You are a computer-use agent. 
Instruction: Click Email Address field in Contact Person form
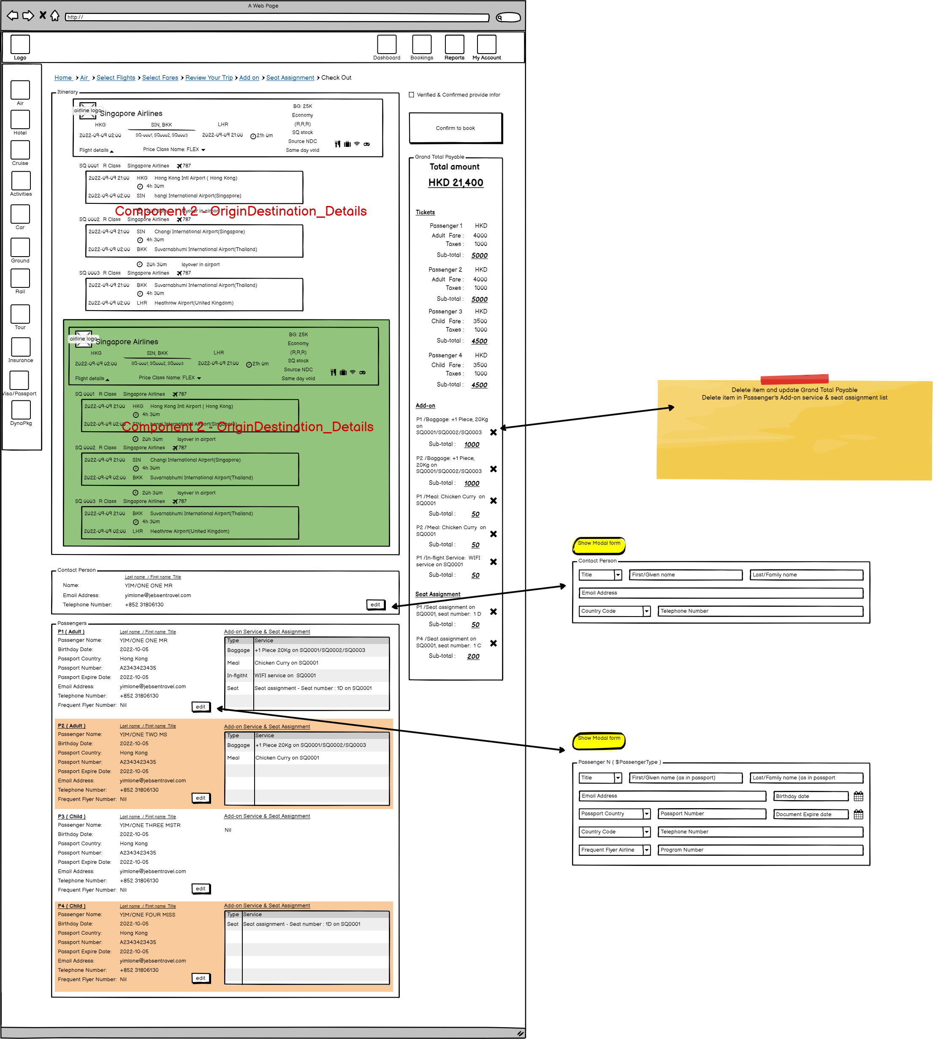721,593
